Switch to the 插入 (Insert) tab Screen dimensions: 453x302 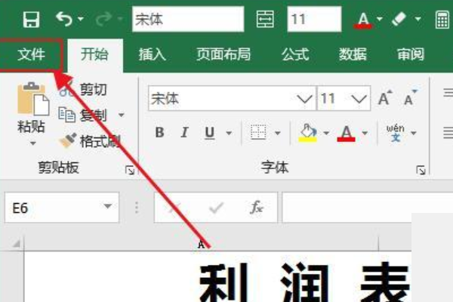click(x=152, y=54)
